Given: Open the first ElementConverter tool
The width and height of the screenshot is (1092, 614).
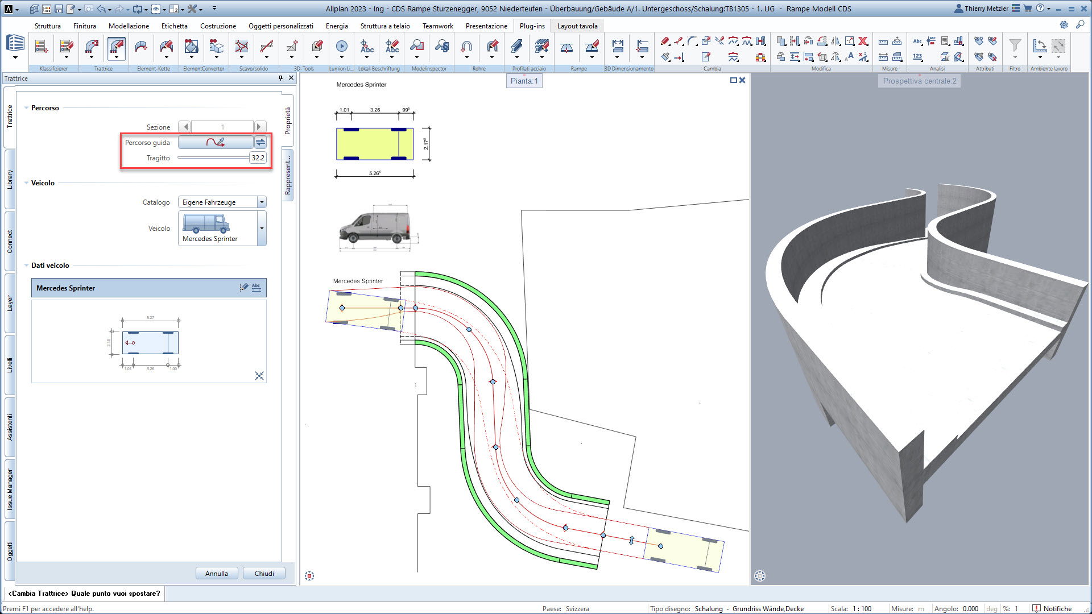Looking at the screenshot, I should click(192, 46).
